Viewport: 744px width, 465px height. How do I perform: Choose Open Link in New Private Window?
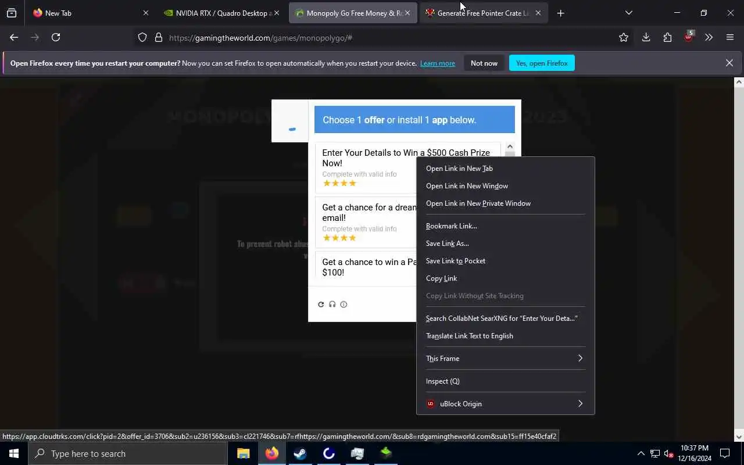point(505,203)
